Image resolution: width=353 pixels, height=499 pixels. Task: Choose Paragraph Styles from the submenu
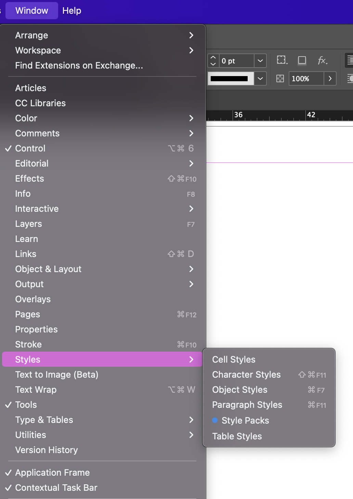coord(269,405)
